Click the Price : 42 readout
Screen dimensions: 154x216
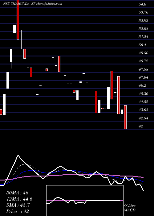18,211
